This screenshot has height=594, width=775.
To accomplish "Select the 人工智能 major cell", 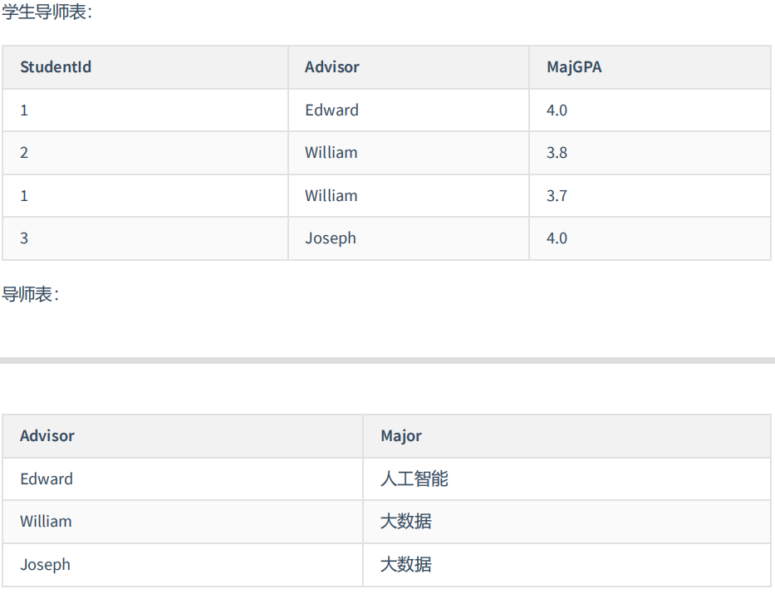I will click(x=567, y=479).
